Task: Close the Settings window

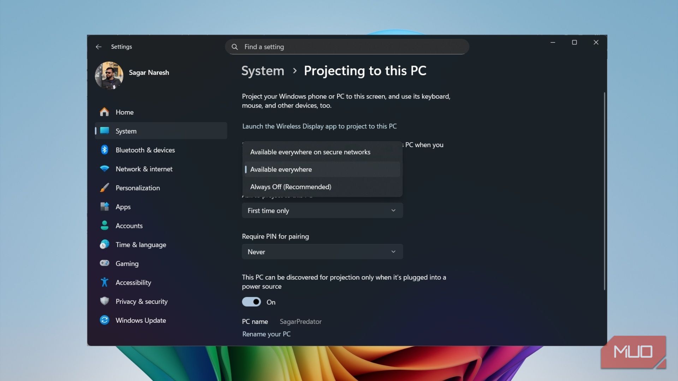Action: [x=596, y=42]
